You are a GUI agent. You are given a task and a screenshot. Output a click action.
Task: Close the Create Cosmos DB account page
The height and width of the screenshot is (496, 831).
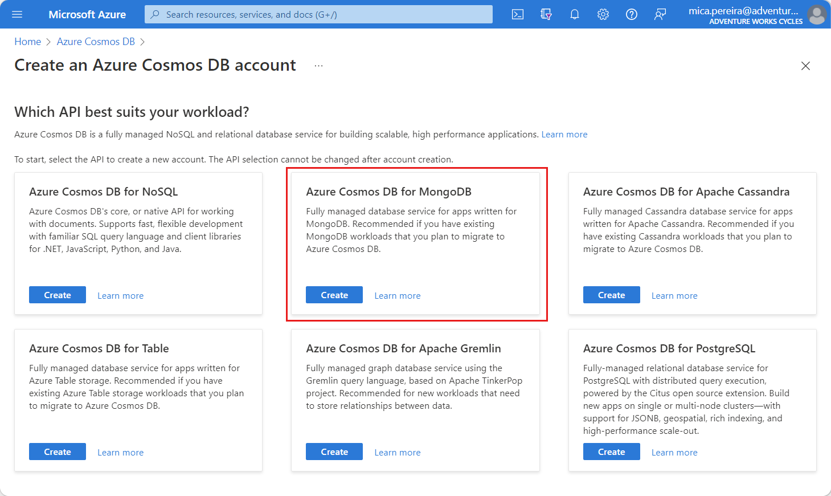(x=805, y=66)
